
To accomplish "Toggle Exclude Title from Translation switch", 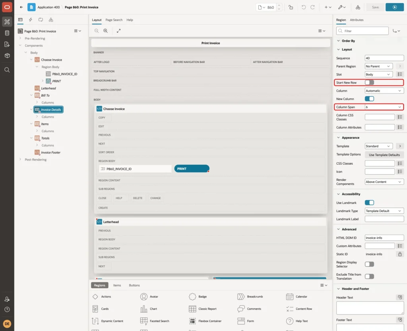I will point(369,276).
